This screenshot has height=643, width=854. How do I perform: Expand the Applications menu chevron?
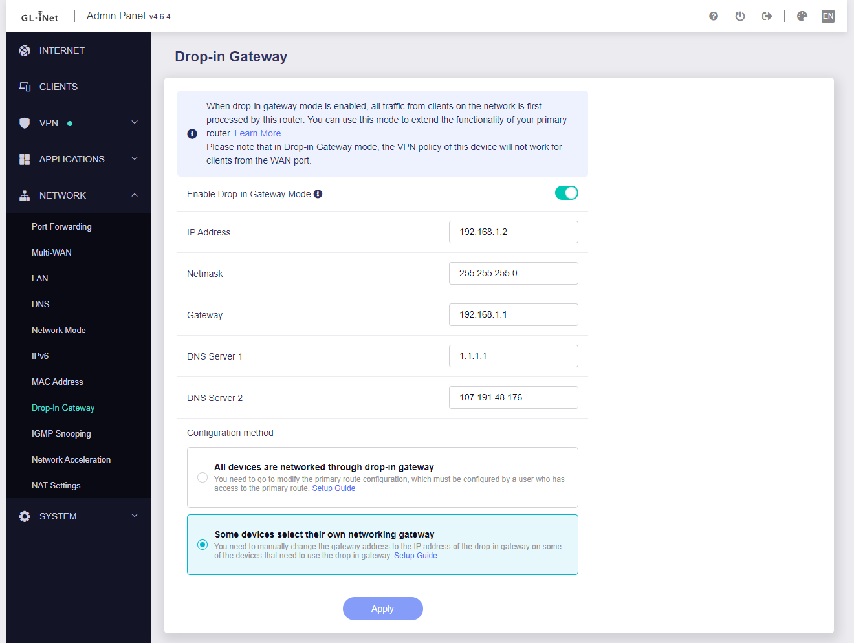135,158
